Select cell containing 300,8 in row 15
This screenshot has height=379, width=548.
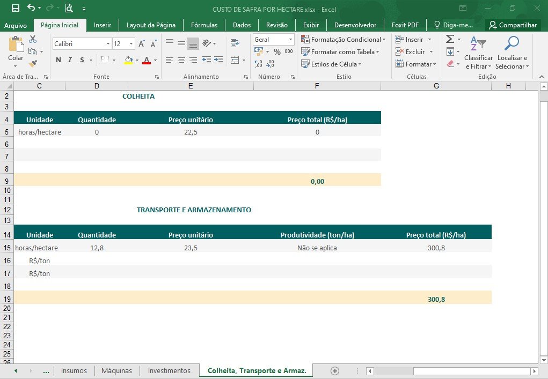pos(436,248)
